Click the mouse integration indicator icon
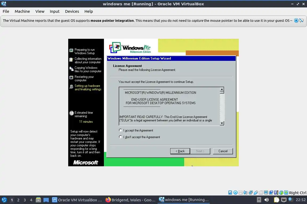307x204 pixels. click(x=281, y=193)
